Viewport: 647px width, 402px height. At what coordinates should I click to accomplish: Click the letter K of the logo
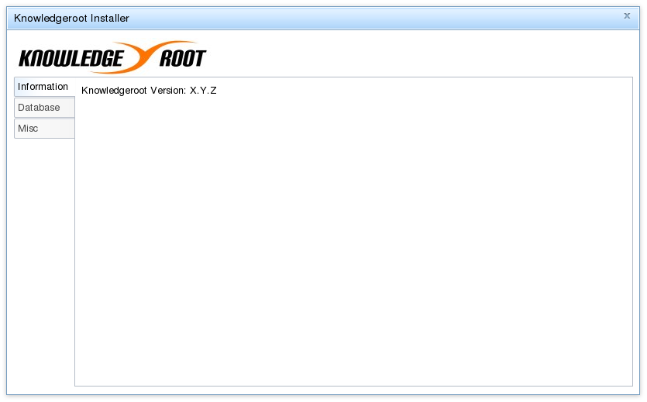coord(26,59)
